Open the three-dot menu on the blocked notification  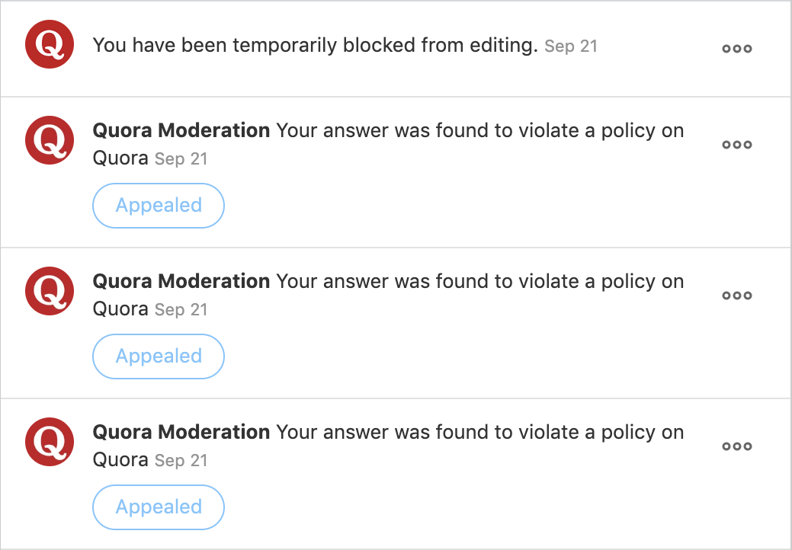click(x=736, y=48)
